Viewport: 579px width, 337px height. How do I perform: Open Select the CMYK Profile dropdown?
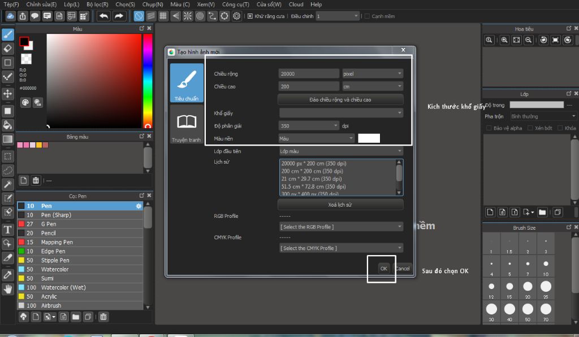[x=341, y=248]
